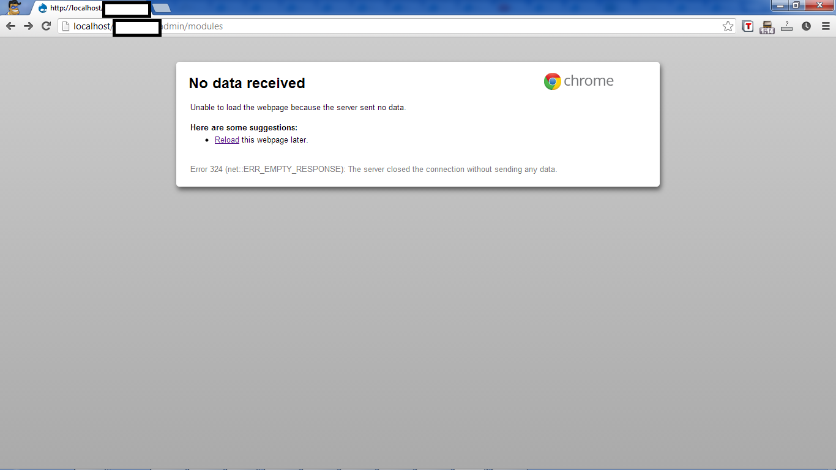Open the clock extension icon

tap(807, 26)
